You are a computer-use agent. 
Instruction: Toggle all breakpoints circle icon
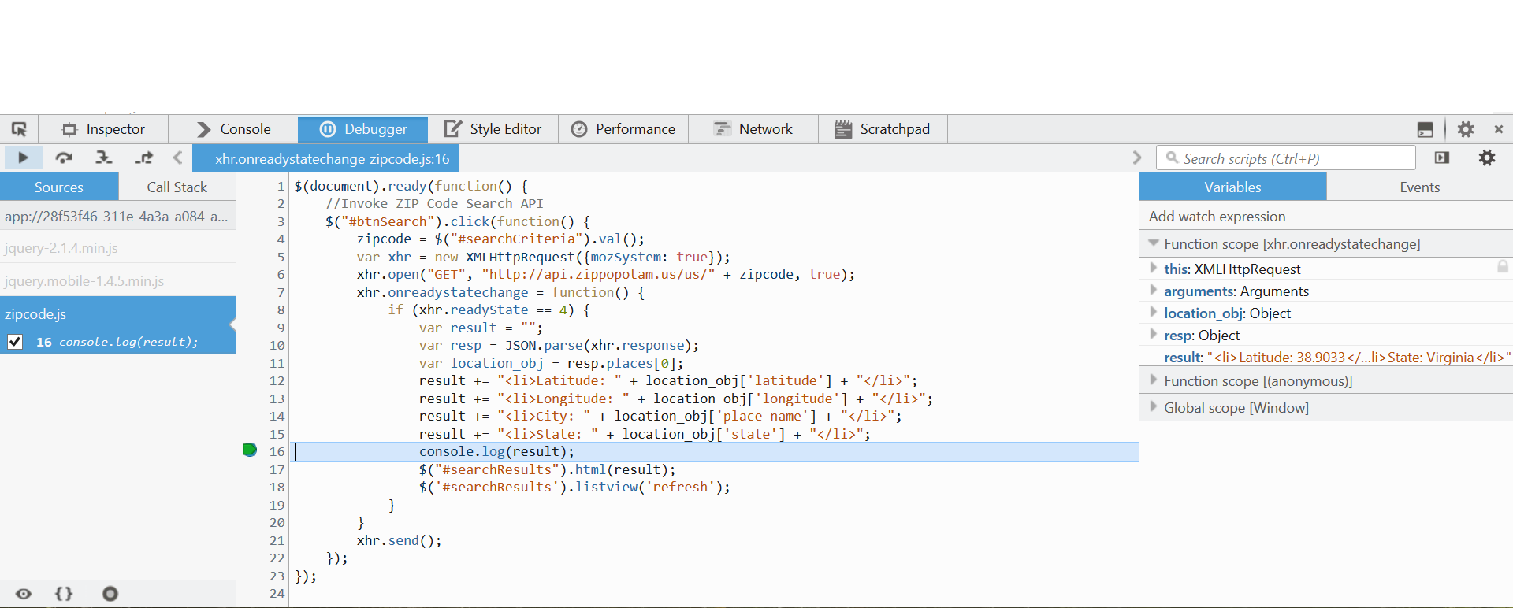[x=110, y=594]
